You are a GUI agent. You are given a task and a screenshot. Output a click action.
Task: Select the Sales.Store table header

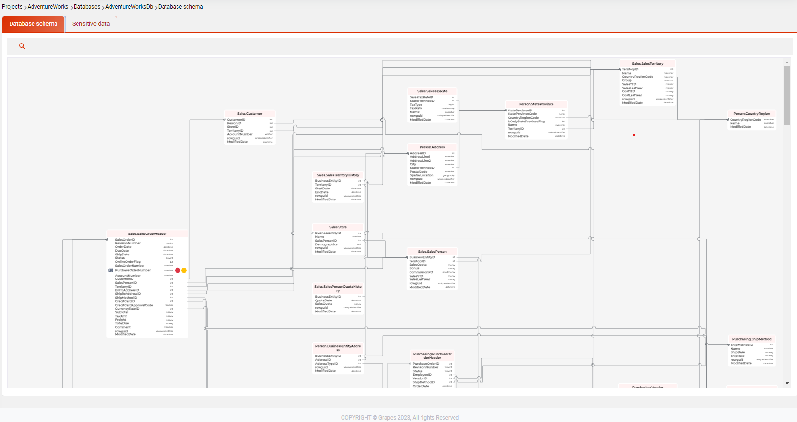pos(338,227)
